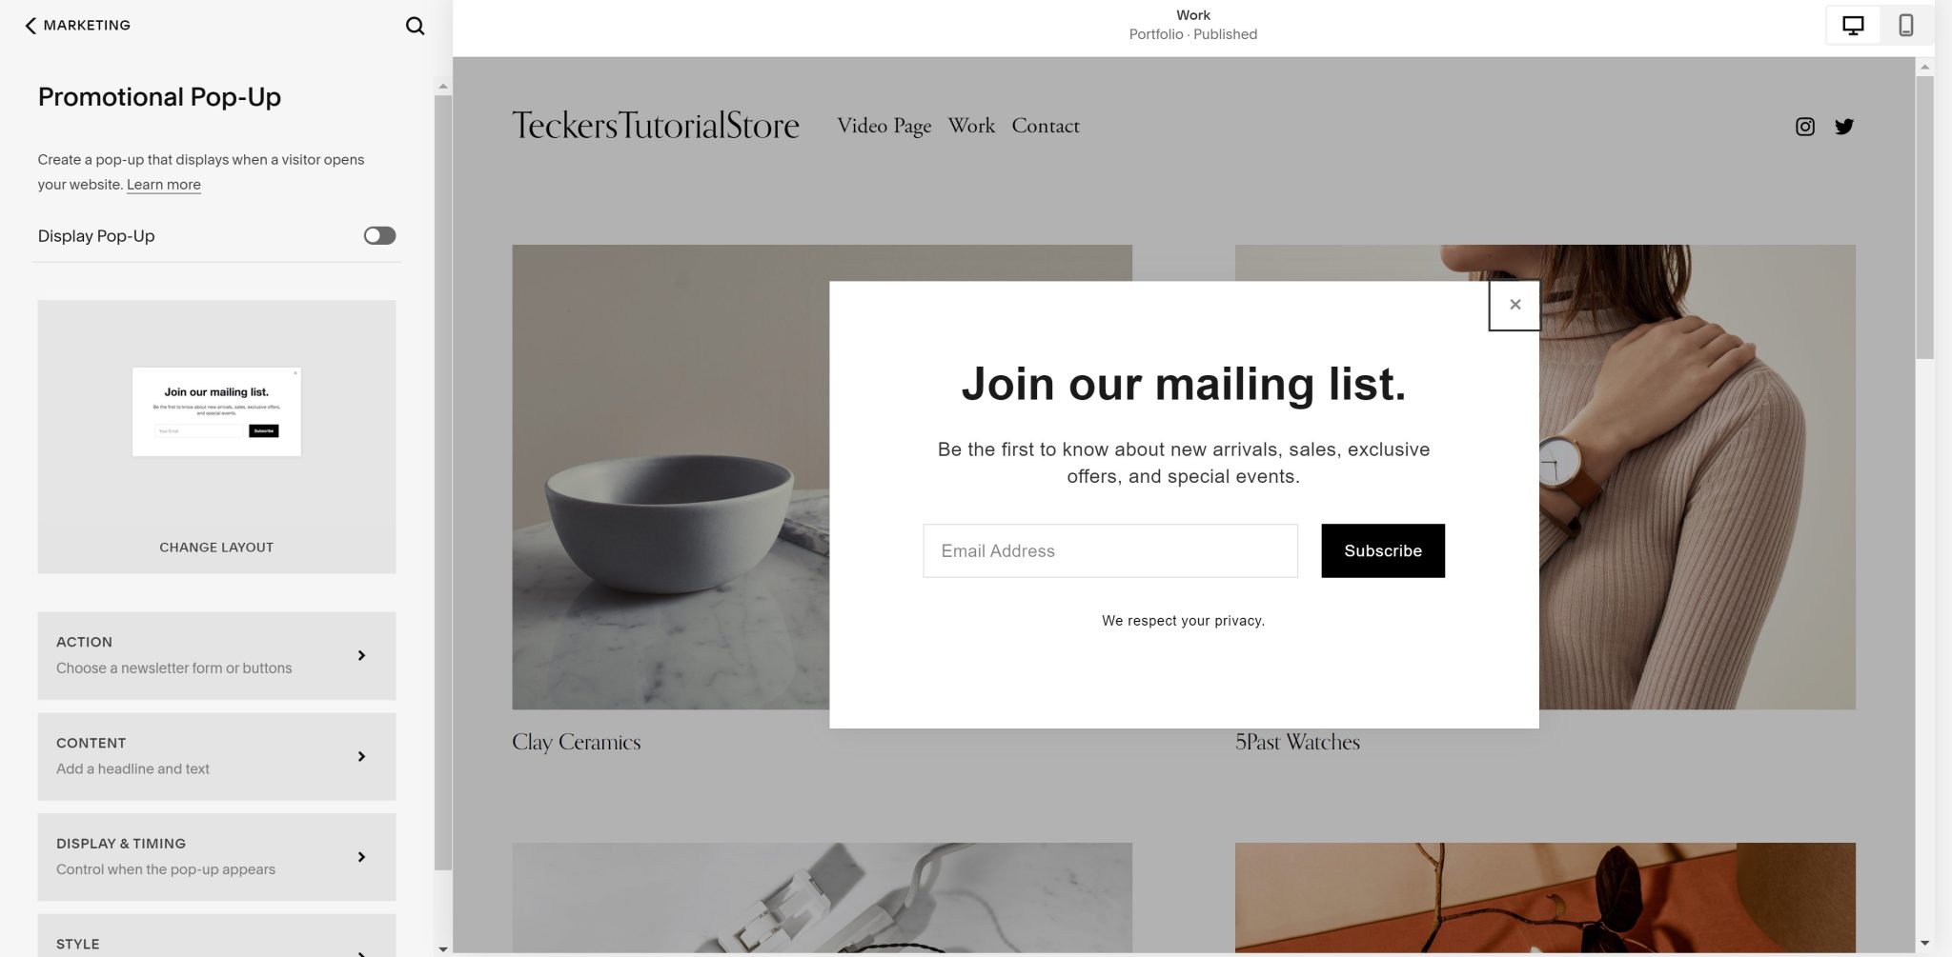The image size is (1952, 957).
Task: Follow the Learn more link
Action: (x=164, y=185)
